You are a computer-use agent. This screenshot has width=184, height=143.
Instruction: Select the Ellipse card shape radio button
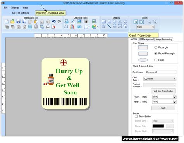156,60
